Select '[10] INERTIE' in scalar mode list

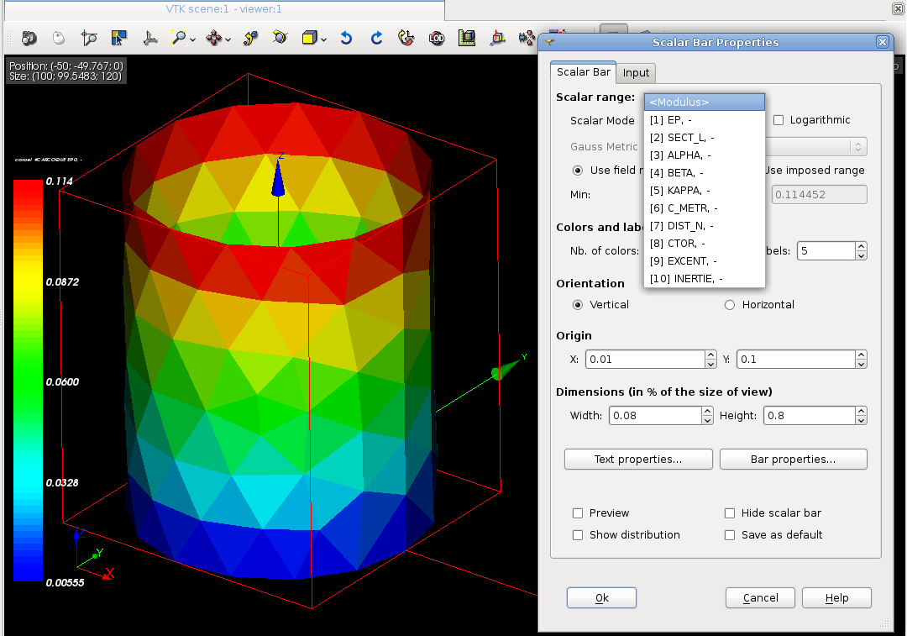coord(686,279)
